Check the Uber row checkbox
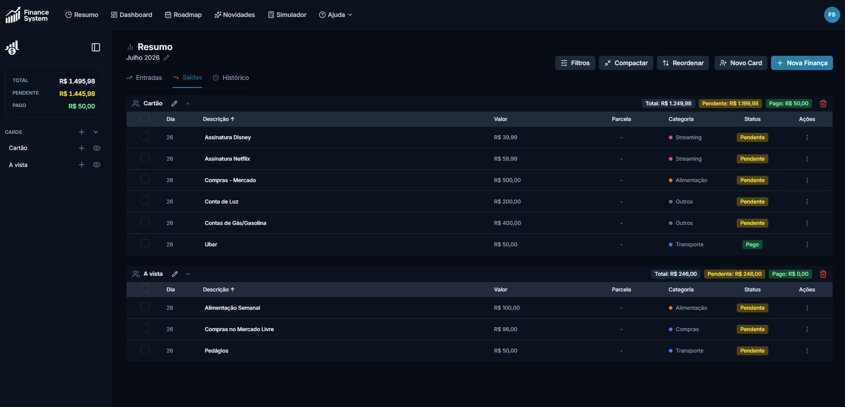845x407 pixels. tap(145, 243)
